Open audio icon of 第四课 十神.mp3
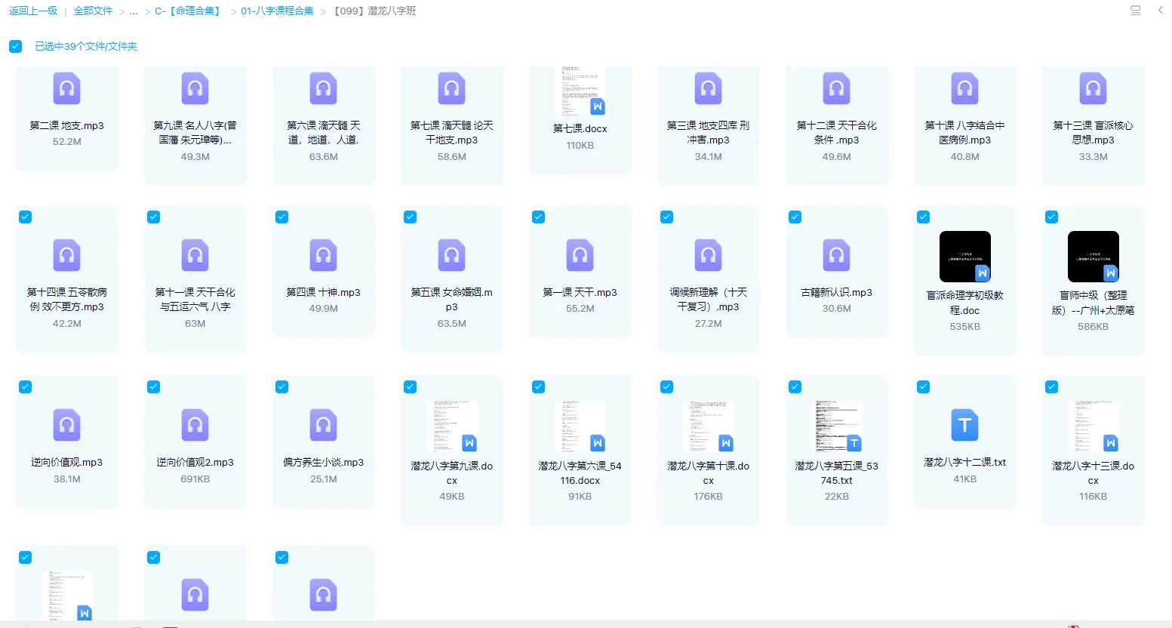Viewport: 1172px width, 628px height. pyautogui.click(x=323, y=255)
